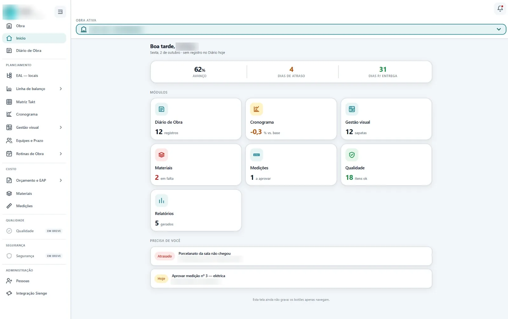Click the 4 Dias de atraso indicator
508x319 pixels.
tap(291, 72)
